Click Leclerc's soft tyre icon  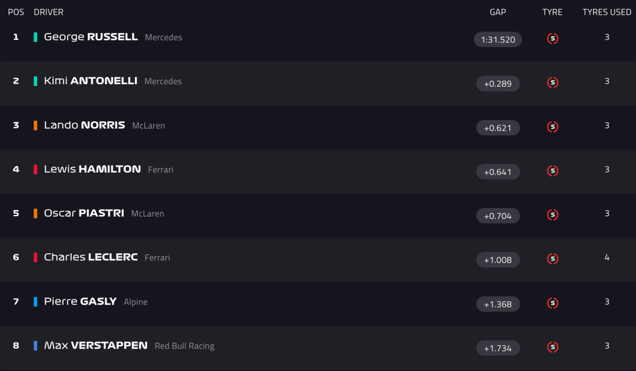pos(552,259)
